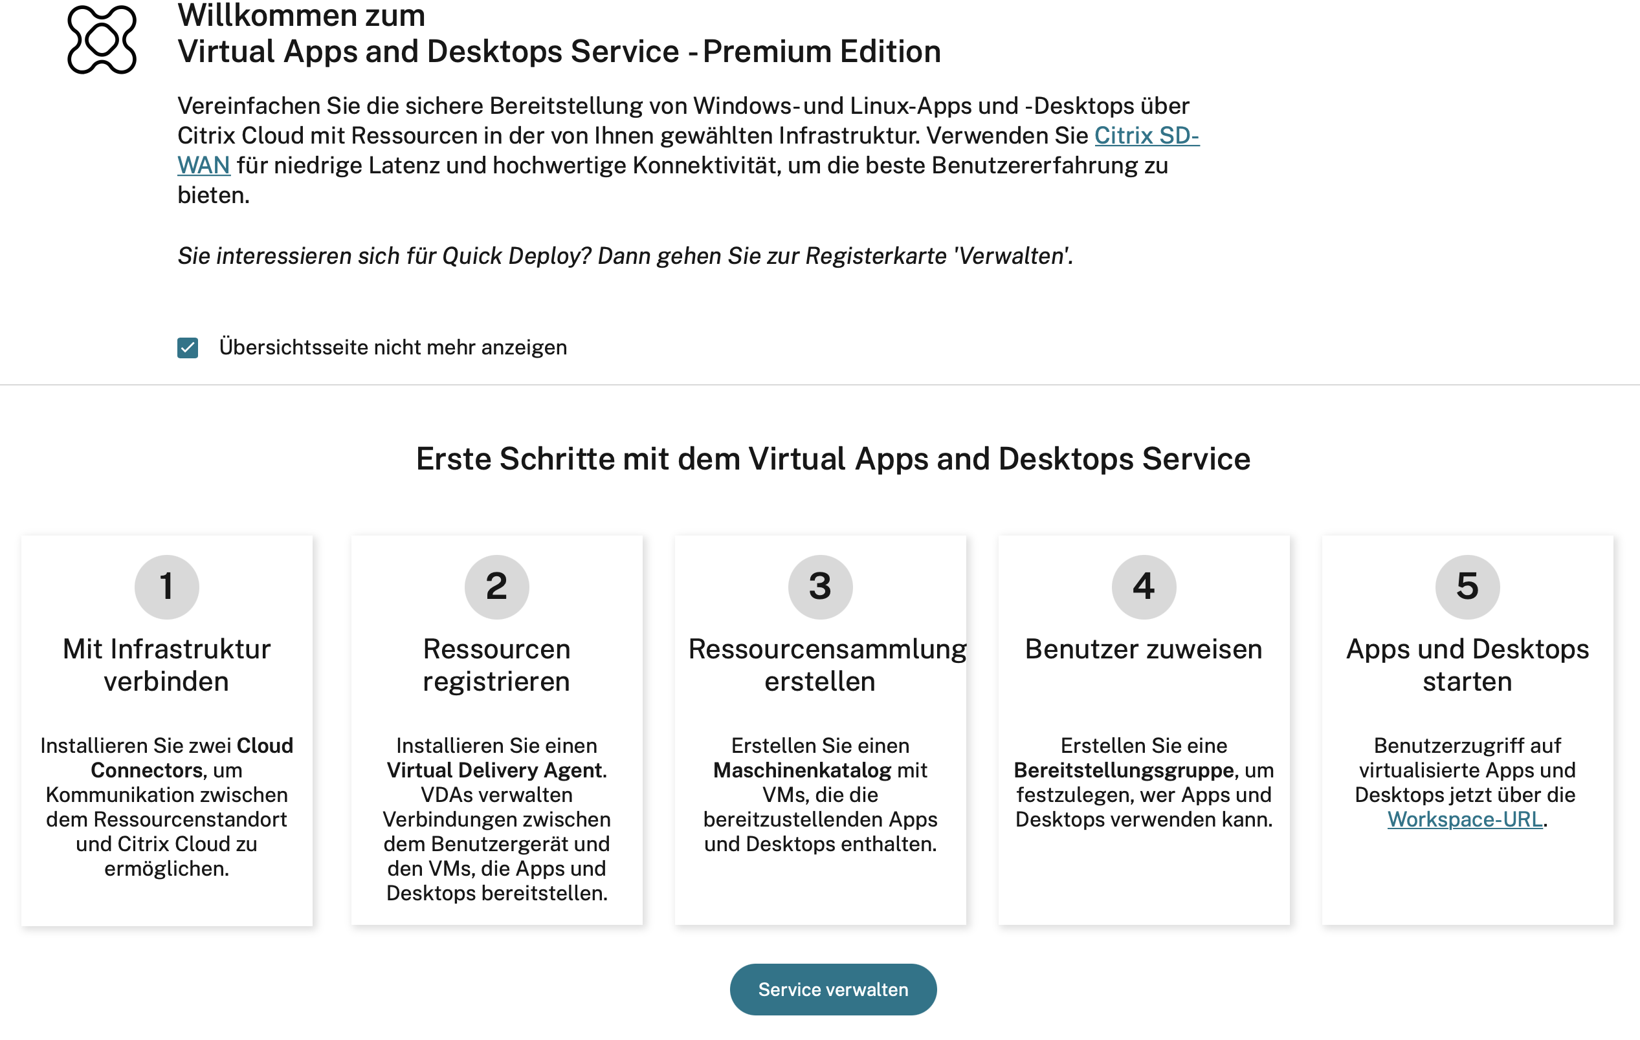Uncheck 'Übersichtsseite nicht mehr anzeigen' checkbox
Viewport: 1640px width, 1040px height.
(x=188, y=348)
